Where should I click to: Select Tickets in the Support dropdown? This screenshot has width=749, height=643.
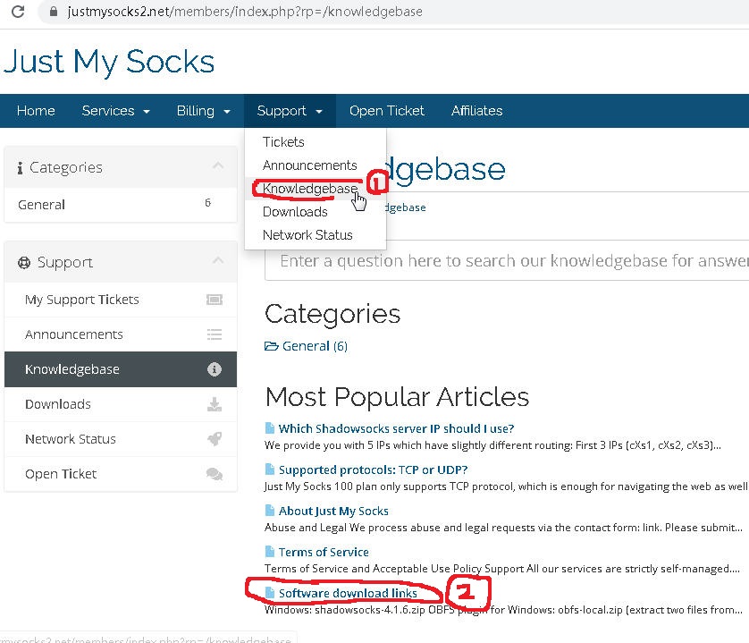click(x=283, y=142)
